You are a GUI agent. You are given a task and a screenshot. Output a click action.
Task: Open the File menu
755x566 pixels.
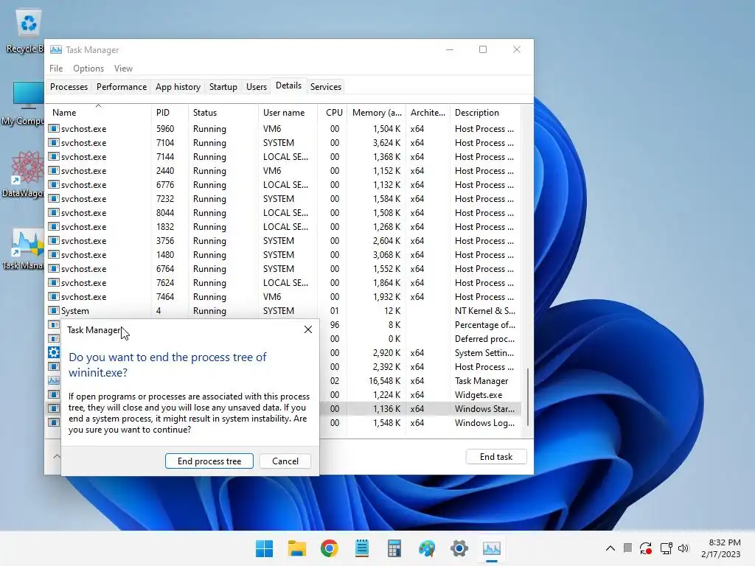[56, 69]
